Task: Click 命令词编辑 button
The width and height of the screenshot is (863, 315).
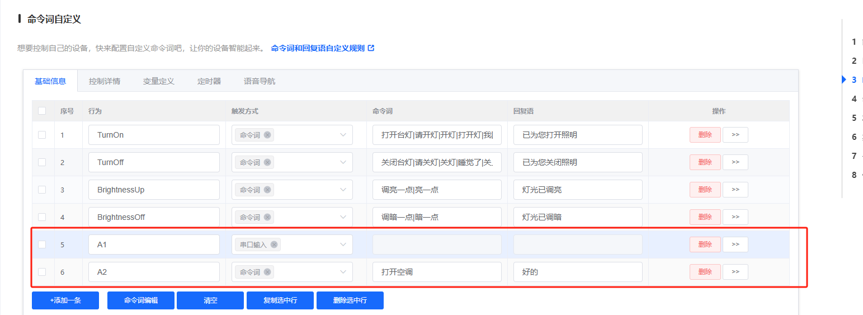Action: tap(141, 300)
